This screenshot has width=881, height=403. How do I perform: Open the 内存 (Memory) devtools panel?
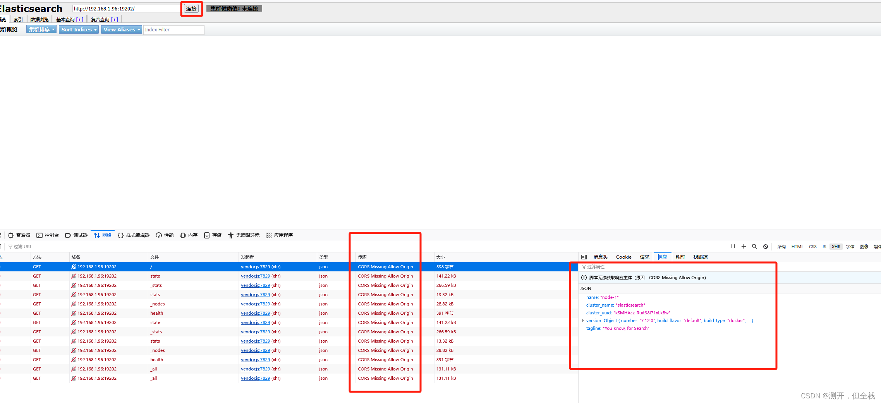point(188,235)
